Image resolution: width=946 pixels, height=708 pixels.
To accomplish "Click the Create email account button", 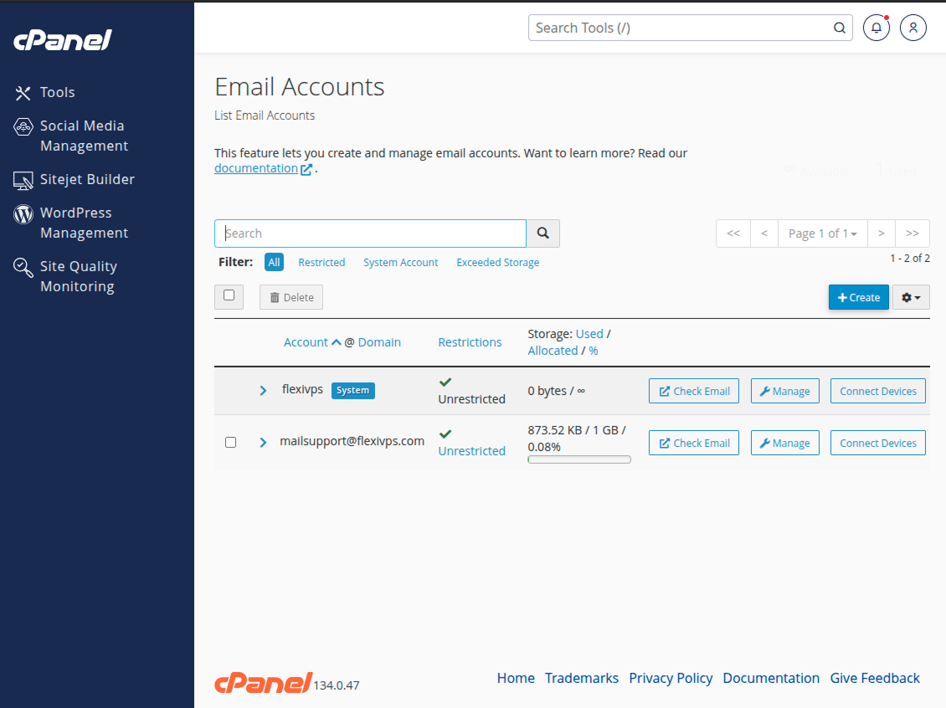I will point(859,297).
